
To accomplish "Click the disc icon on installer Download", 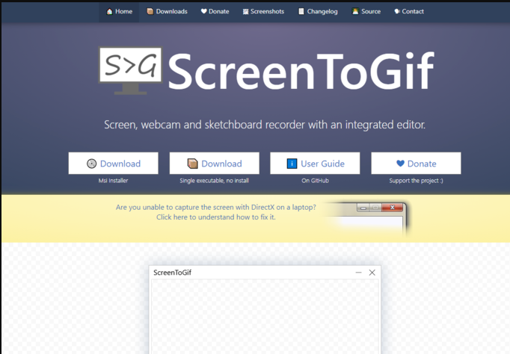I will (92, 164).
